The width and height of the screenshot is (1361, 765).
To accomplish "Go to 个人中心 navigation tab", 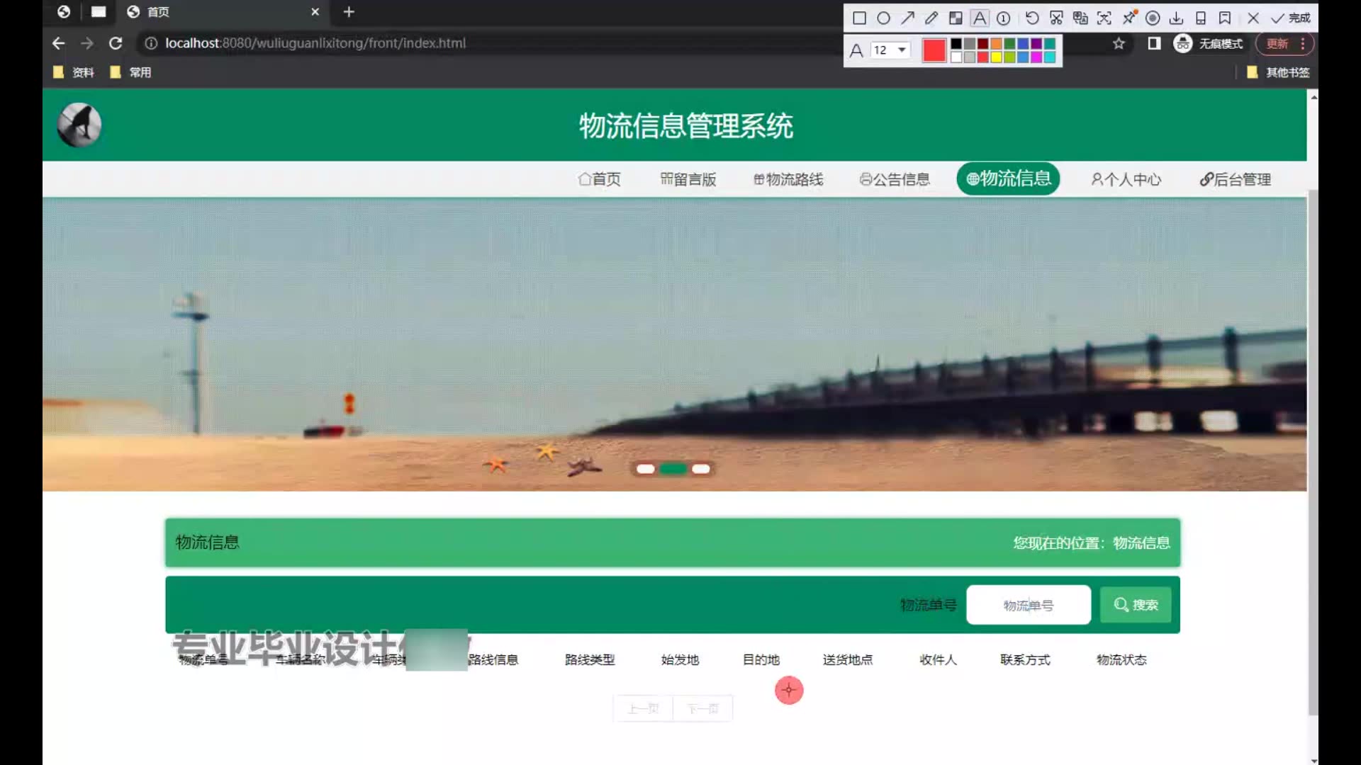I will click(x=1126, y=179).
